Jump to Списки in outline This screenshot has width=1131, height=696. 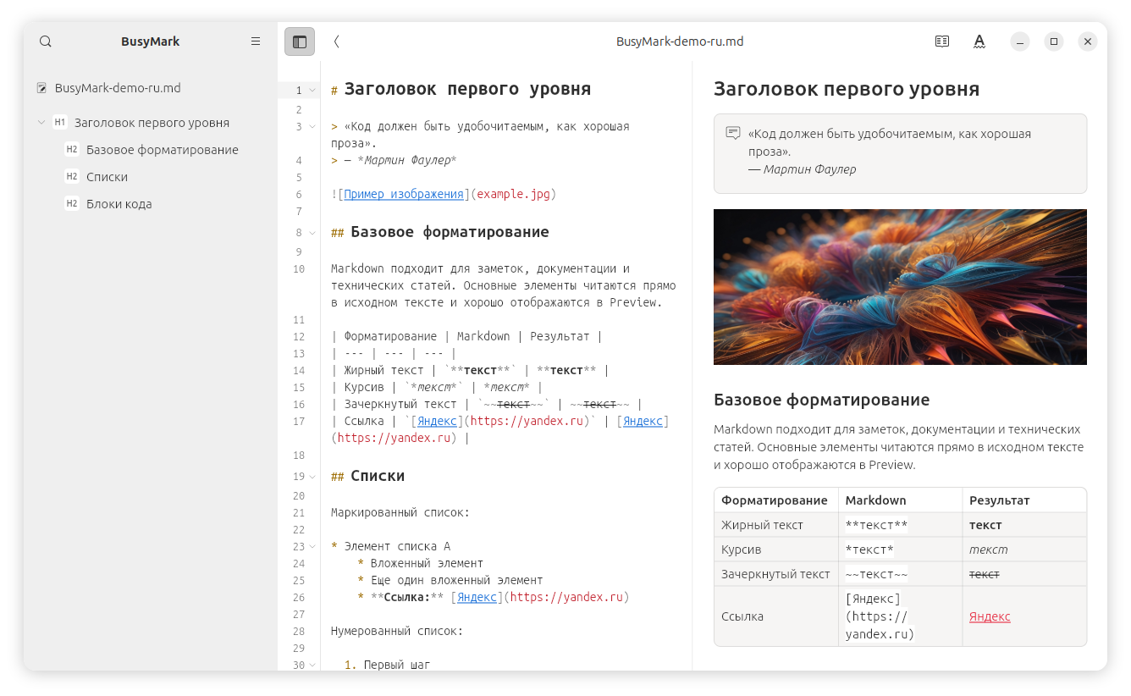[107, 177]
